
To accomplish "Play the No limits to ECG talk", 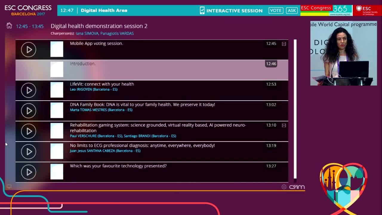I will (x=29, y=152).
